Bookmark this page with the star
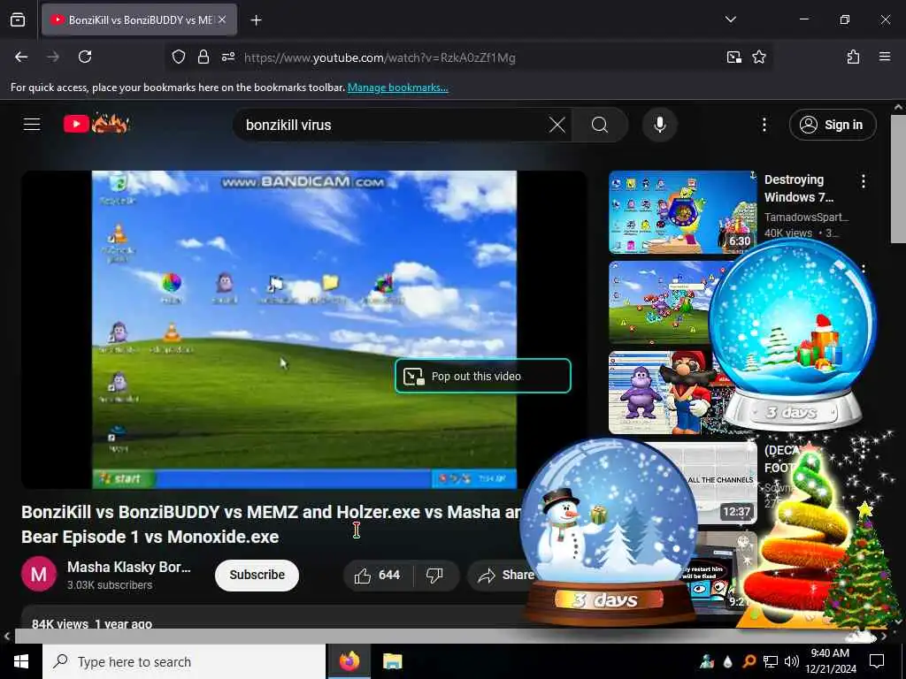The height and width of the screenshot is (679, 906). click(x=758, y=57)
